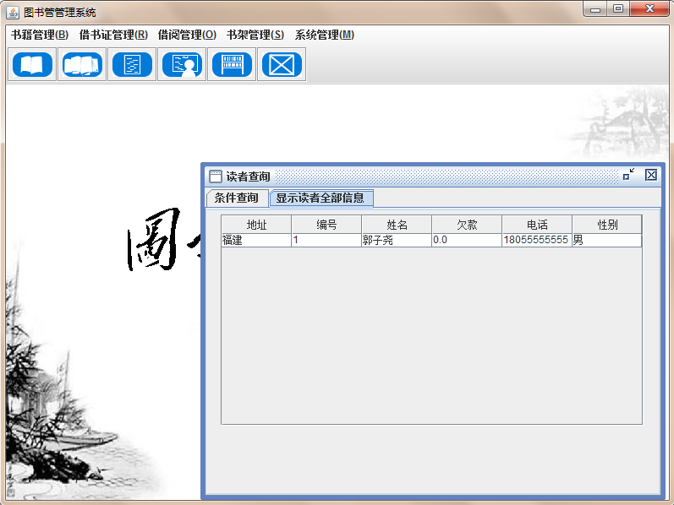The width and height of the screenshot is (674, 505).
Task: Select the cell with 编号 value 1
Action: pyautogui.click(x=326, y=240)
